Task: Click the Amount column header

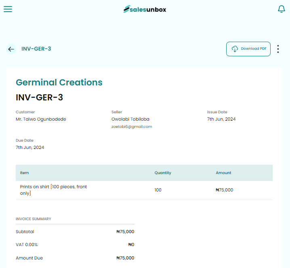Action: (223, 173)
